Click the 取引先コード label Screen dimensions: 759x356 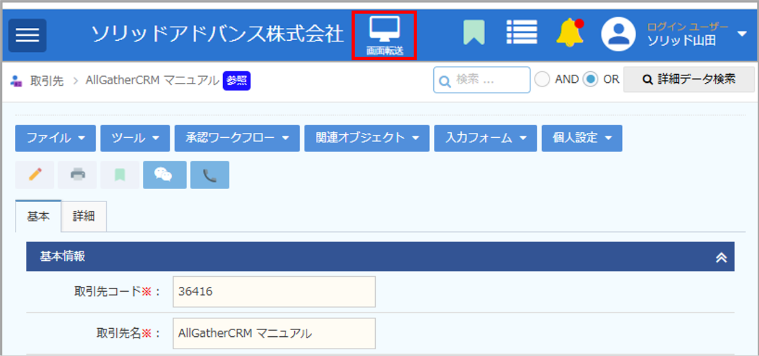[117, 292]
